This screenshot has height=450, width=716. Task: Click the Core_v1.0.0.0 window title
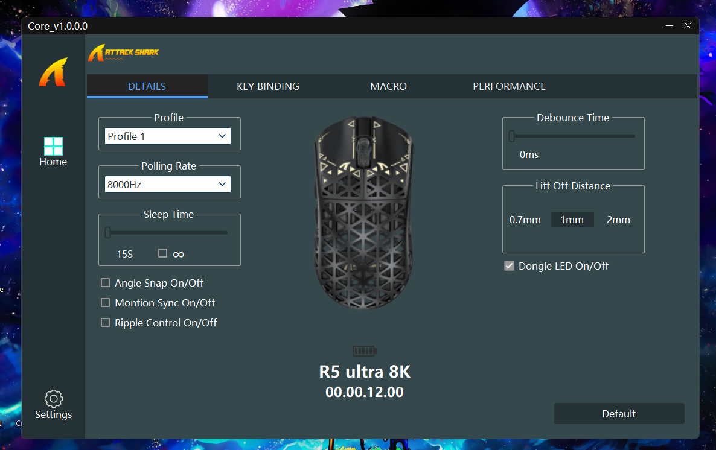tap(57, 26)
